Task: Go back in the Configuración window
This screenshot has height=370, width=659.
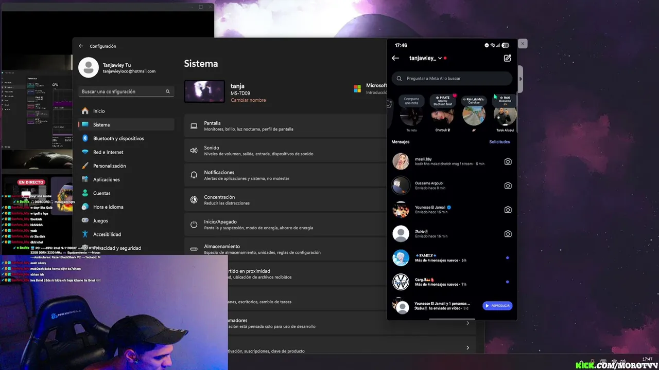Action: click(x=81, y=46)
